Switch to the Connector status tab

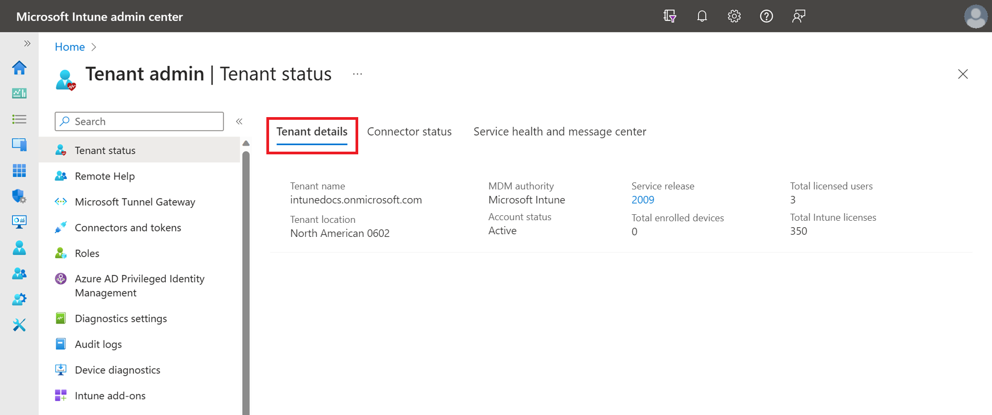pyautogui.click(x=409, y=132)
